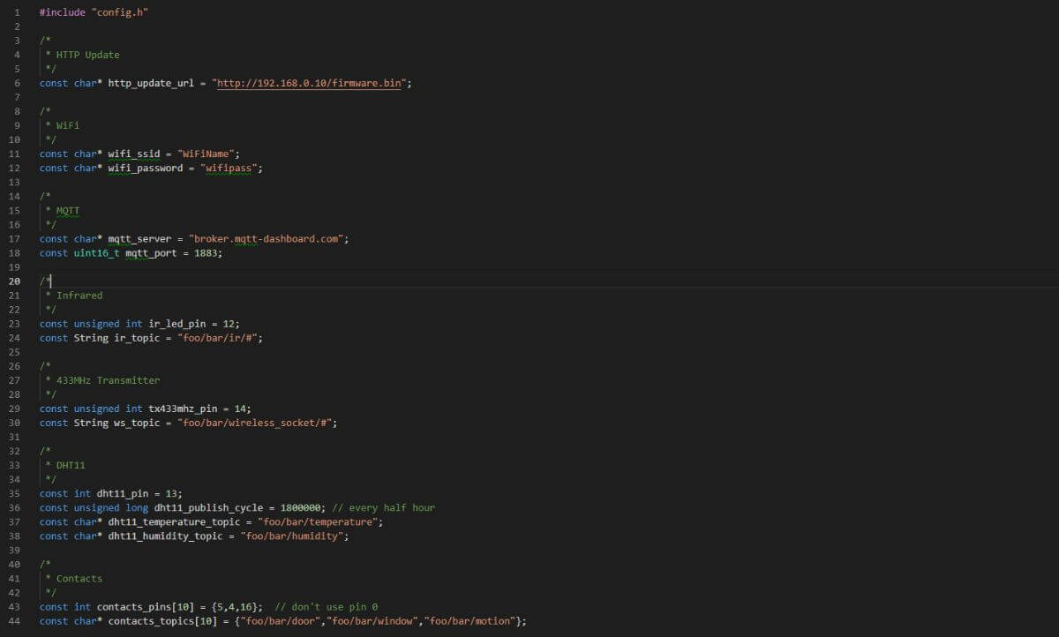
Task: Place cursor on wifi_ssid variable name
Action: [x=133, y=154]
